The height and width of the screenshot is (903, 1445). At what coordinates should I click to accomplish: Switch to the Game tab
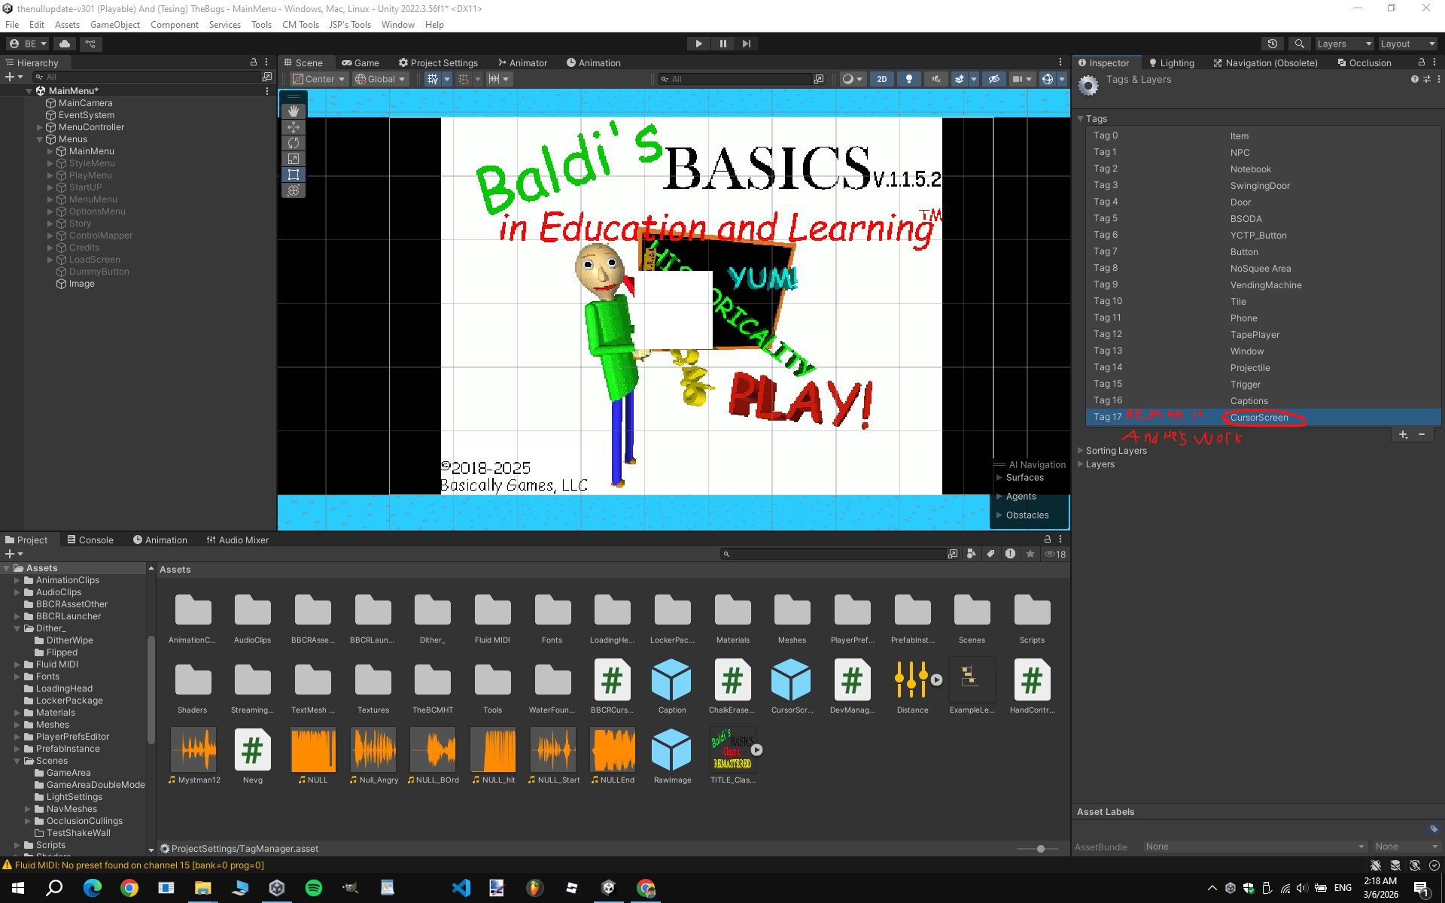pyautogui.click(x=360, y=63)
